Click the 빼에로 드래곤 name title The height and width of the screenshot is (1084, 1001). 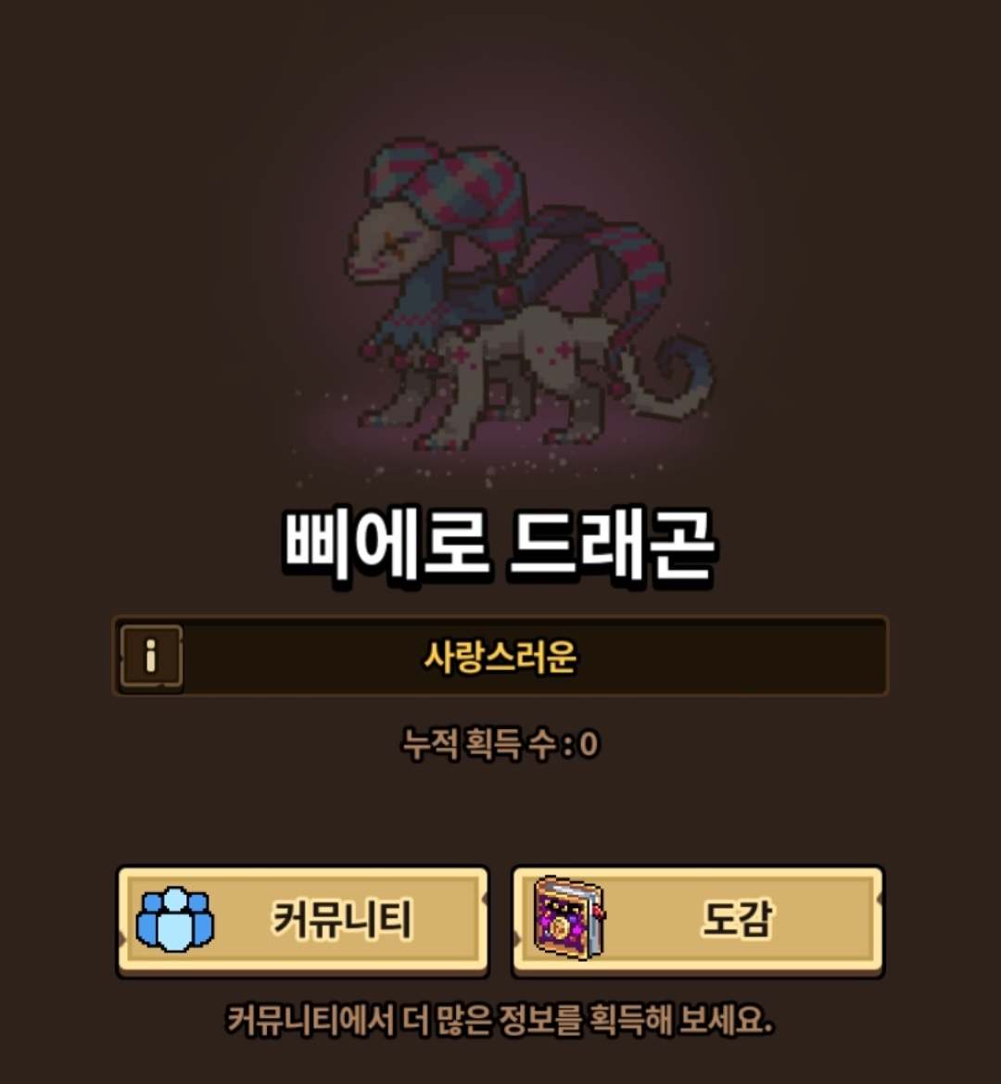[x=499, y=546]
